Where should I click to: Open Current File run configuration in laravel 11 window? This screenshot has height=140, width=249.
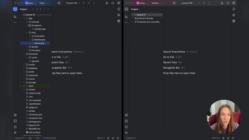tap(188, 3)
